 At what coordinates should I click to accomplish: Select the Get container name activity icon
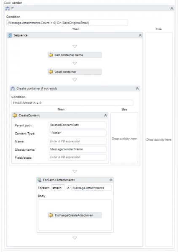tap(51, 55)
